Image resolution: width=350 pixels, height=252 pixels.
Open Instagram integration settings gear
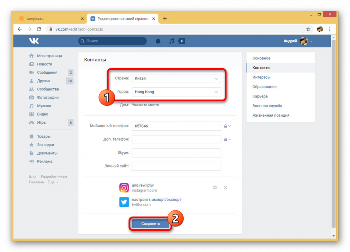tap(215, 187)
